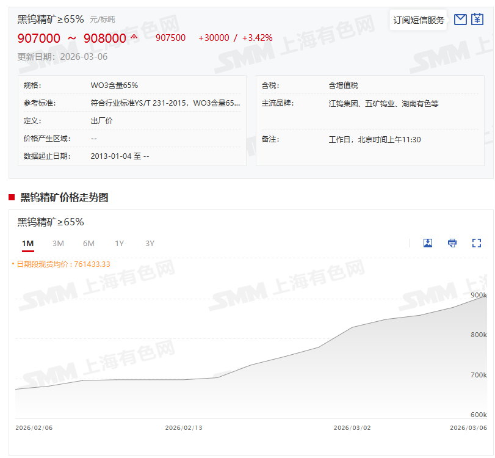Click the envelope SMS subscription icon
Screen dimensions: 495x458
click(460, 20)
